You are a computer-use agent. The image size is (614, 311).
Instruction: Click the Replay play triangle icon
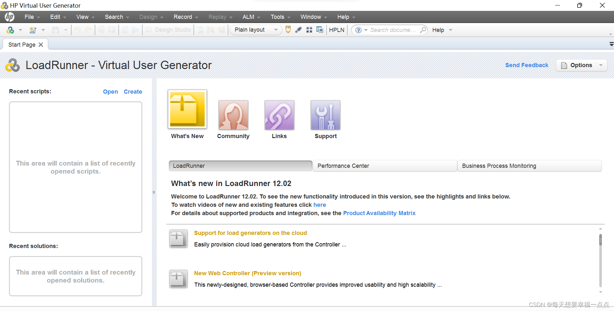[x=136, y=30]
